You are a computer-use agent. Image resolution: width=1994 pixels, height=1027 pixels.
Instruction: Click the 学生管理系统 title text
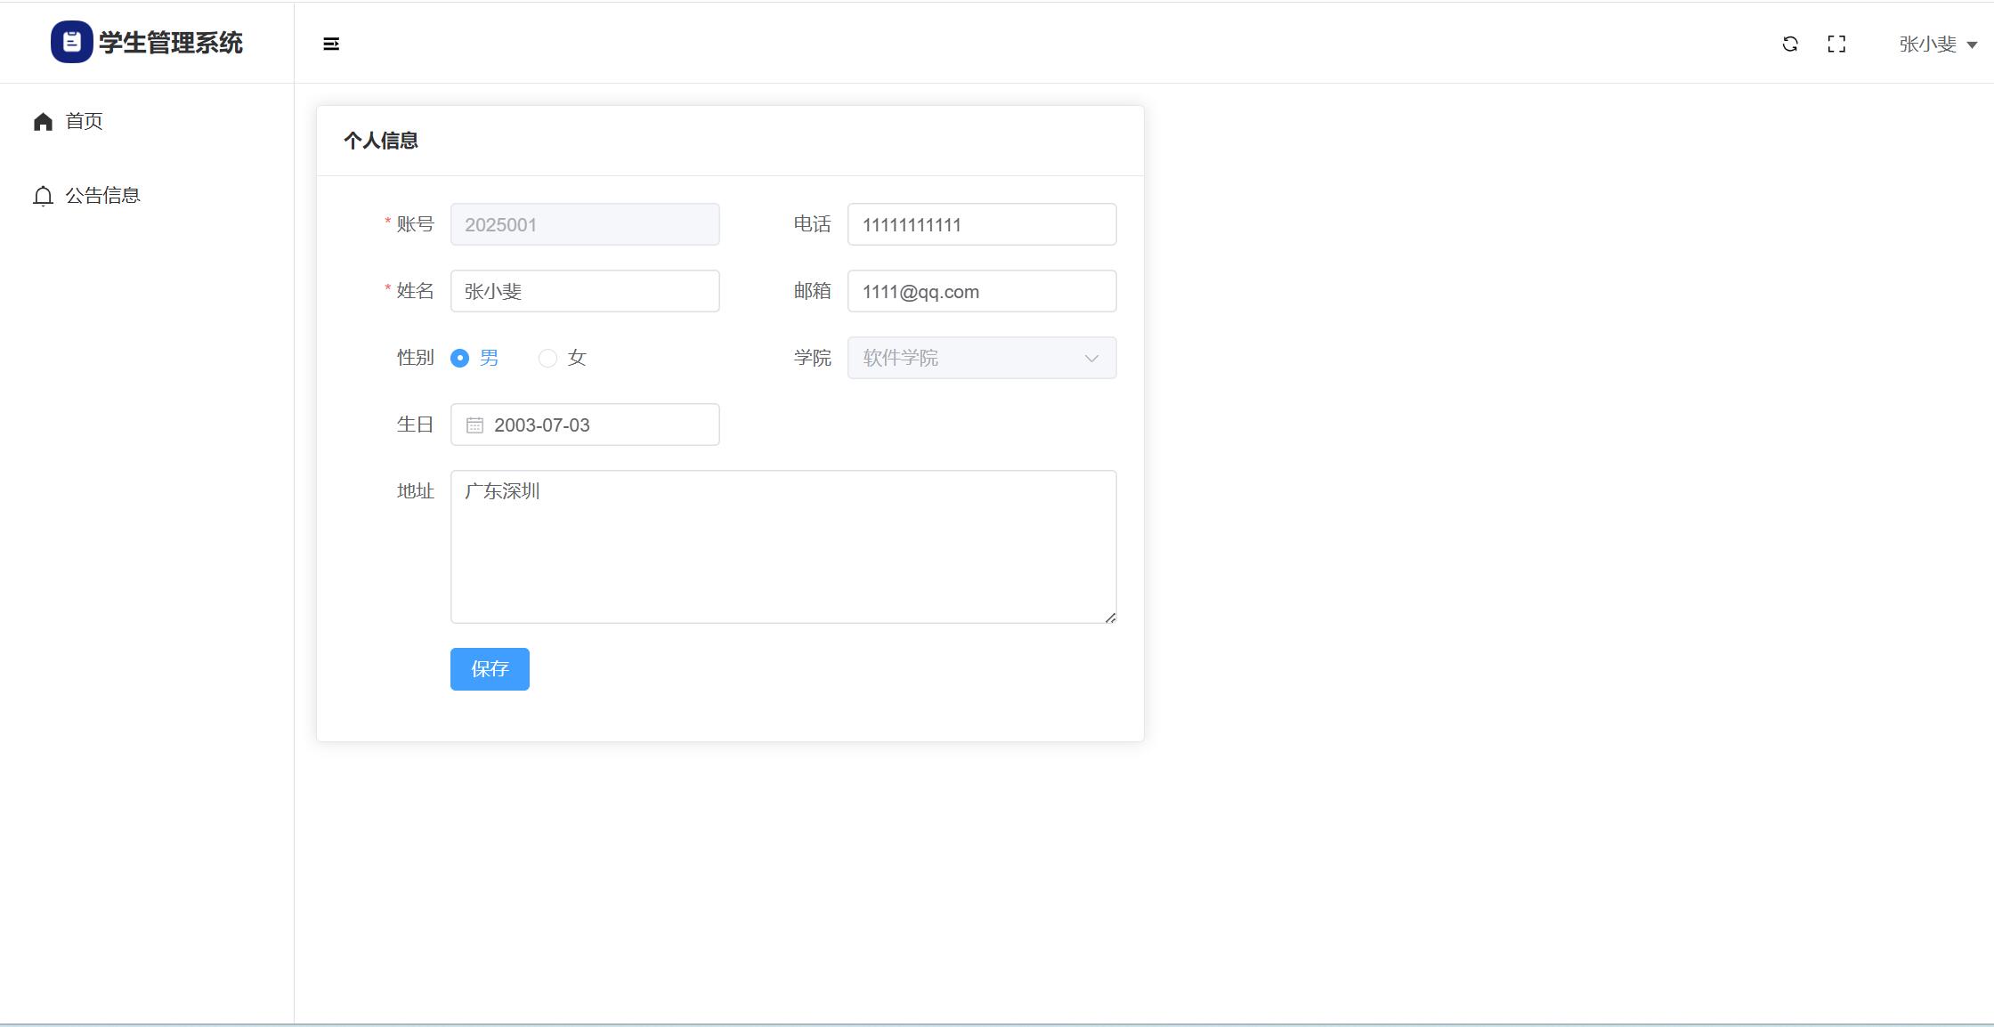click(170, 43)
